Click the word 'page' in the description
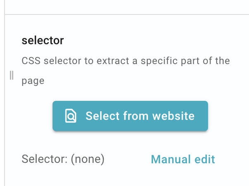 33,81
